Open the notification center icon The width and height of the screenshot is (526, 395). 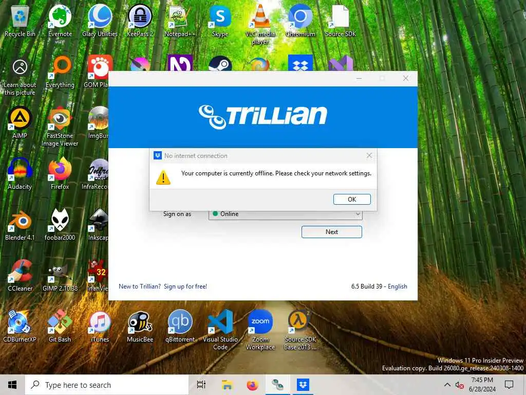(x=509, y=385)
